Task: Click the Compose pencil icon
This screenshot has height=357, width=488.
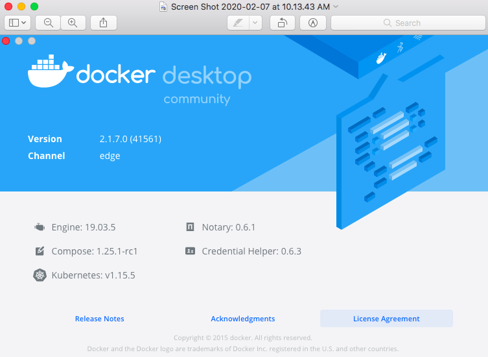Action: pyautogui.click(x=40, y=251)
